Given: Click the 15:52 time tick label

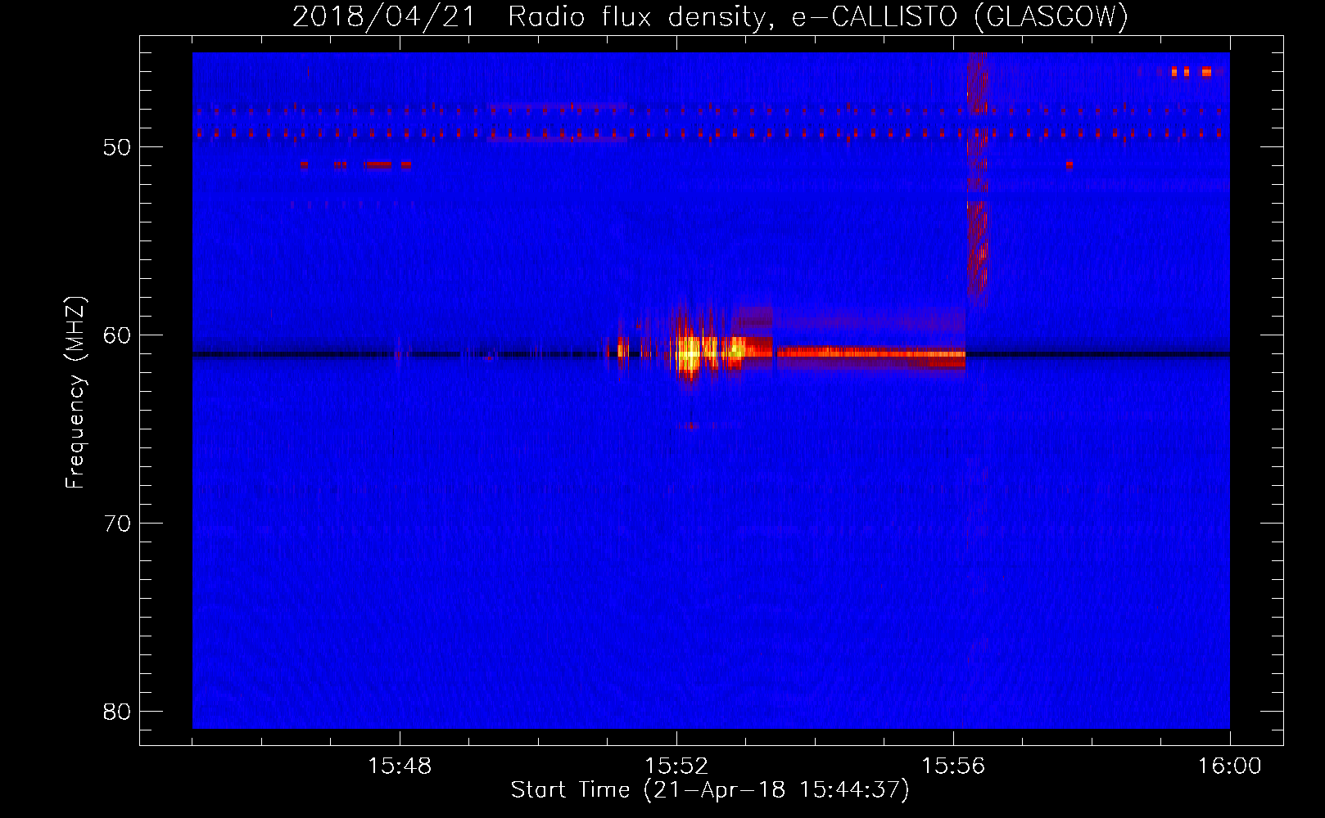Looking at the screenshot, I should [x=676, y=766].
